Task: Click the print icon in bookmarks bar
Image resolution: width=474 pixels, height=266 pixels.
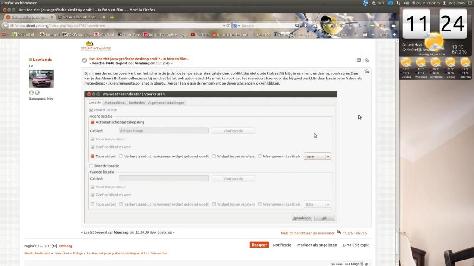Action: pyautogui.click(x=365, y=35)
